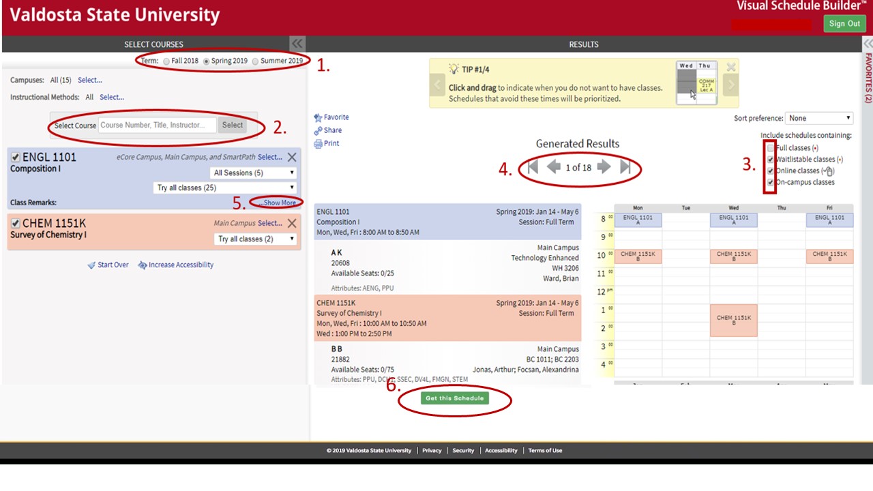Select the Fall 2018 term
Viewport: 873px width, 491px height.
[x=166, y=61]
